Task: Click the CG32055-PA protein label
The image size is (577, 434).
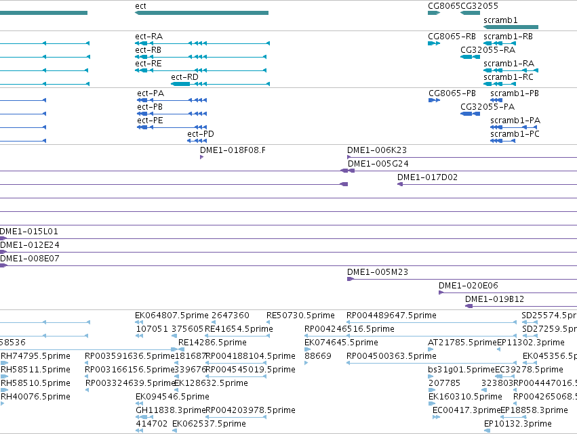Action: [488, 107]
